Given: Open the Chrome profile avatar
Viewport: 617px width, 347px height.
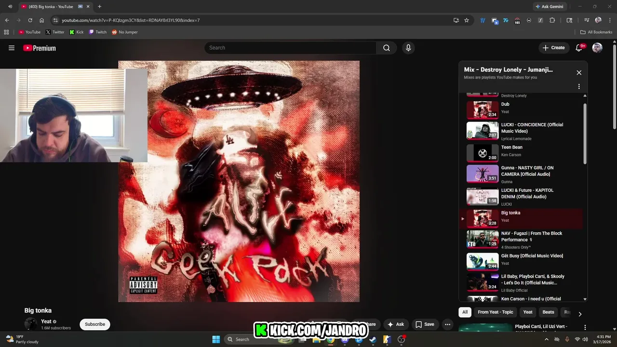Looking at the screenshot, I should tap(598, 20).
